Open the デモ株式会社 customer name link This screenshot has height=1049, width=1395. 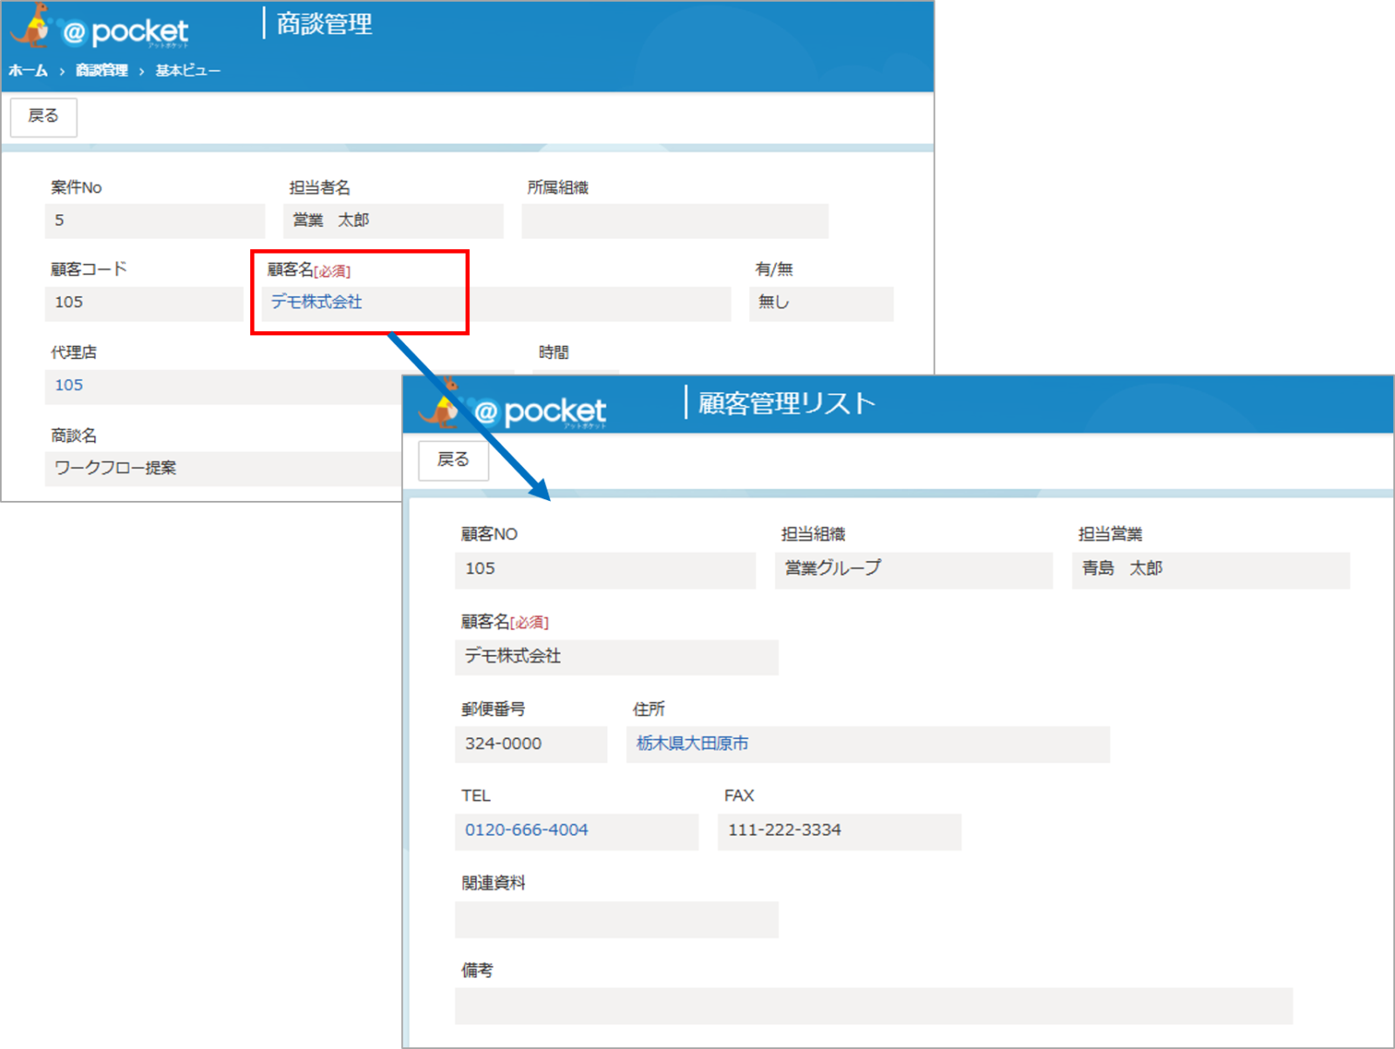(316, 302)
